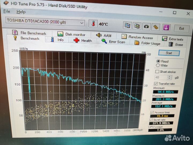The width and height of the screenshot is (193, 145).
Task: Copy info to clipboard icon
Action: (x=127, y=26)
